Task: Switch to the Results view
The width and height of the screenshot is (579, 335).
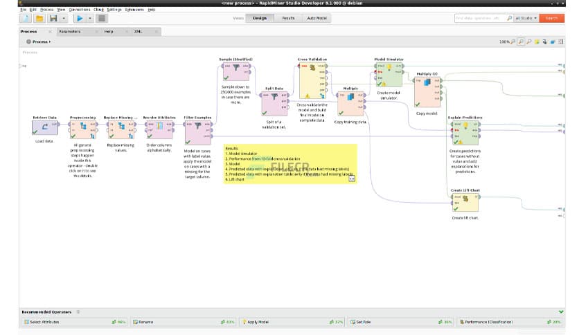Action: (x=288, y=18)
